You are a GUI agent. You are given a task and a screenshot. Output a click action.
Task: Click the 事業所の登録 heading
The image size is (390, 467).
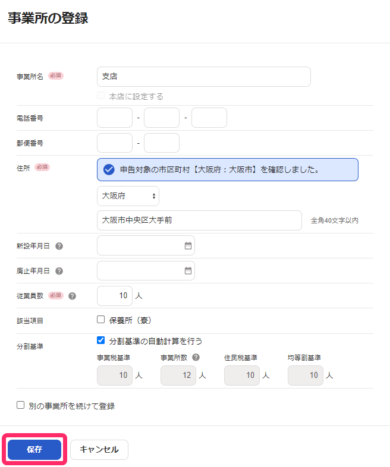coord(48,18)
